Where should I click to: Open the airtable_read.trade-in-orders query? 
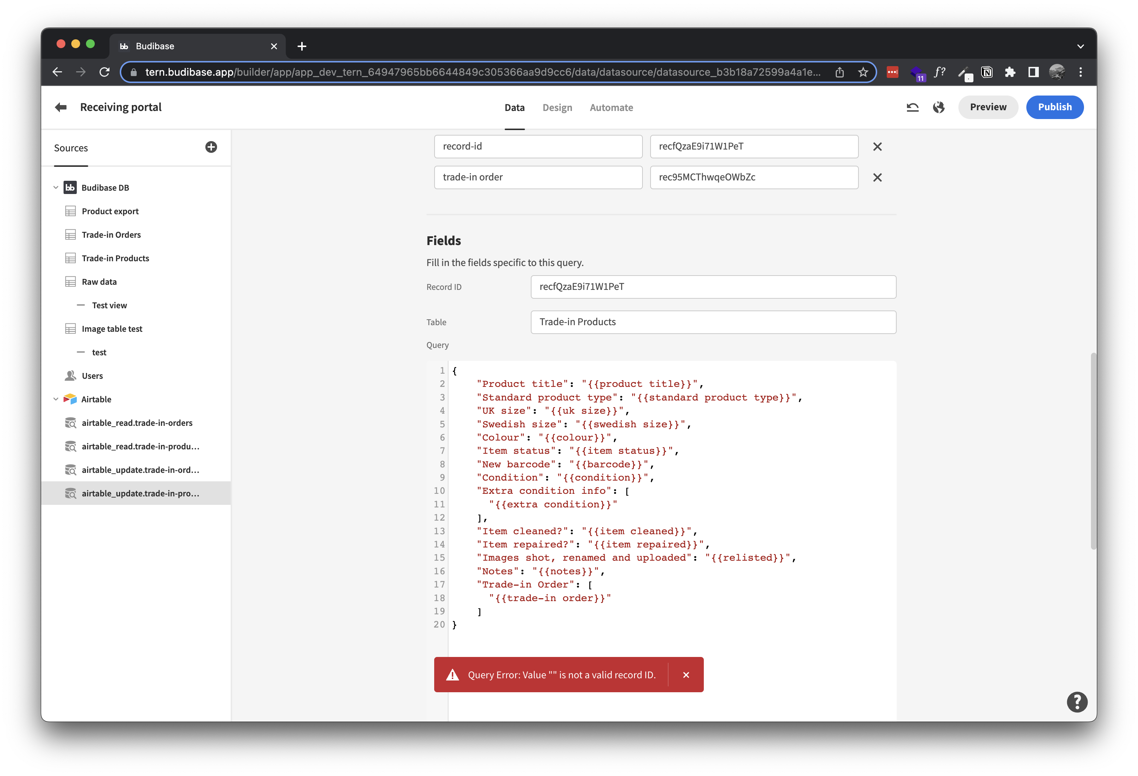click(137, 423)
